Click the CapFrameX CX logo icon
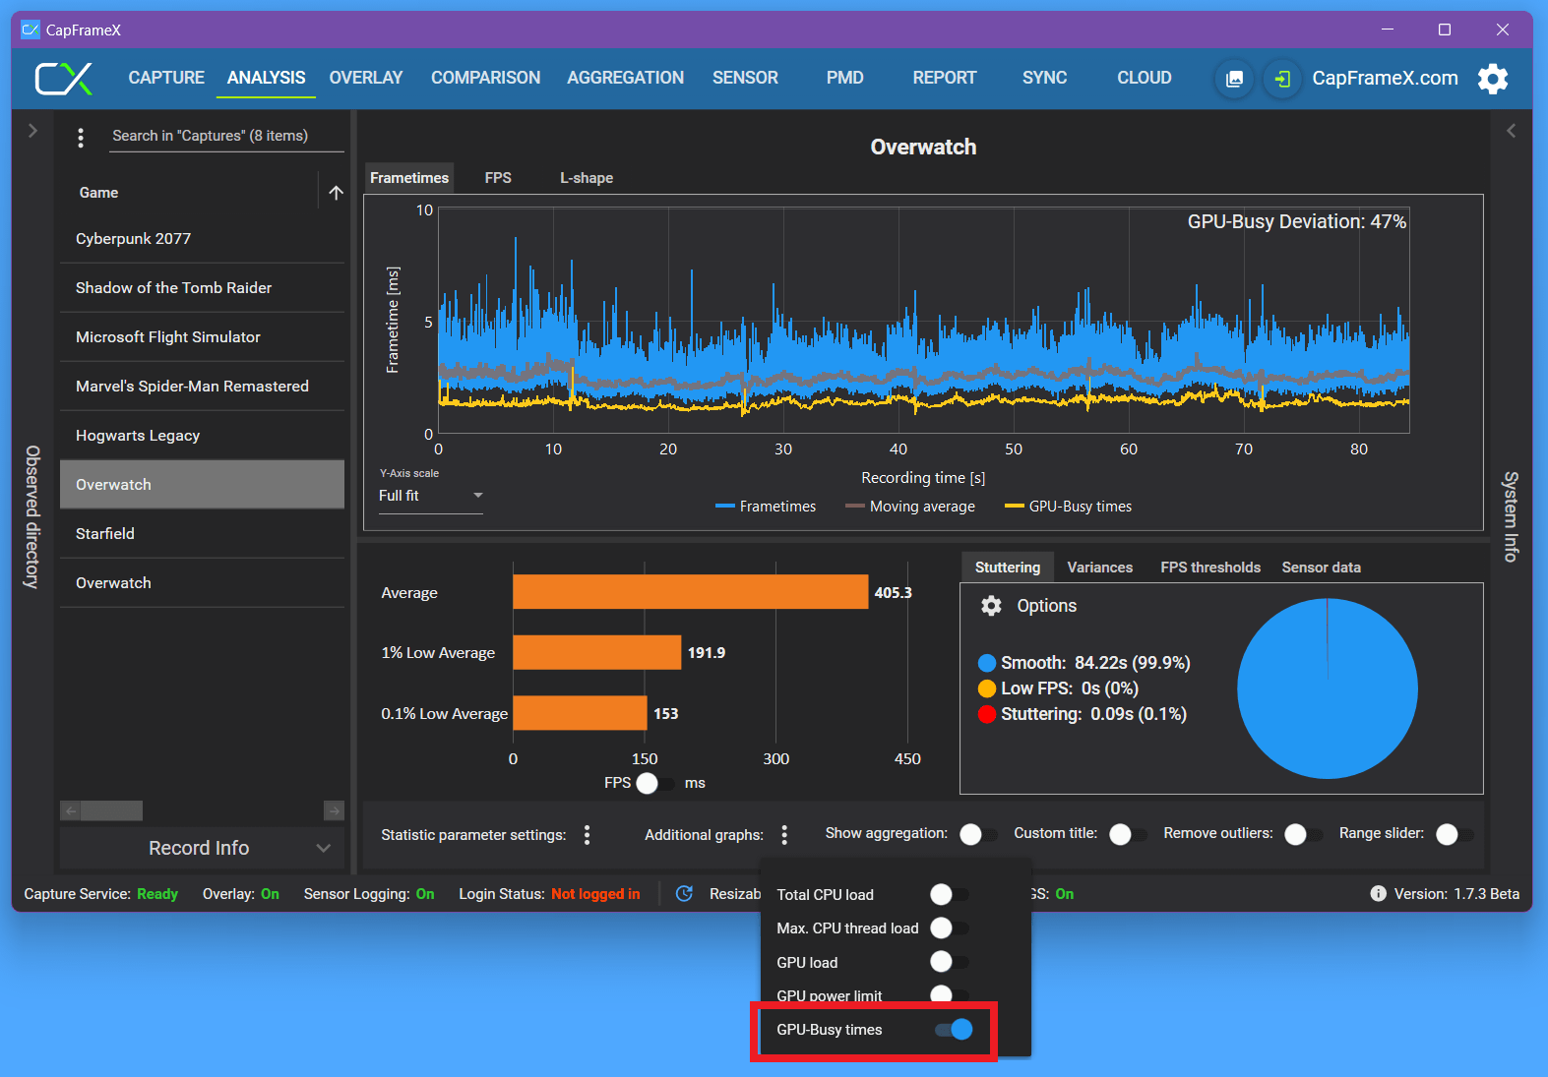This screenshot has width=1548, height=1077. pyautogui.click(x=64, y=79)
